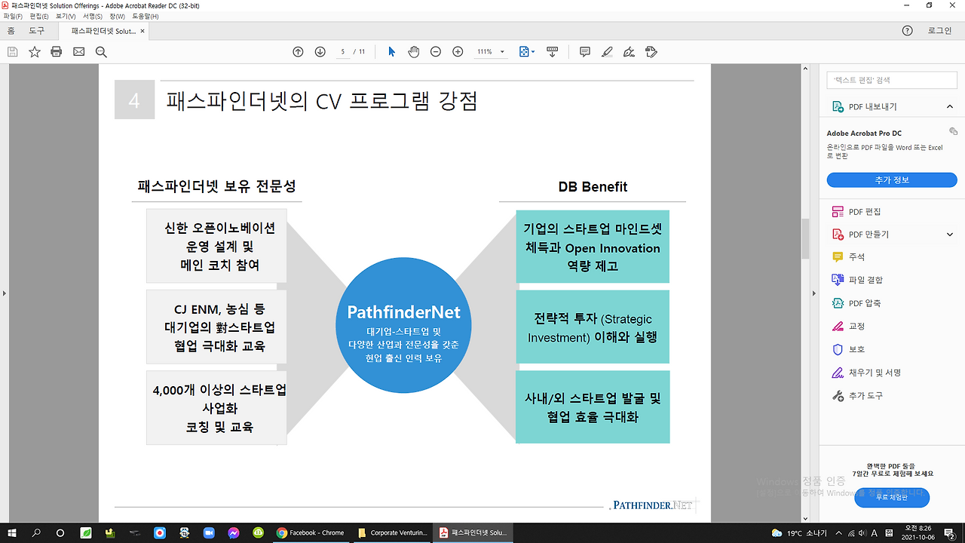Open the 교정 redact tool
The height and width of the screenshot is (543, 965).
coord(856,327)
